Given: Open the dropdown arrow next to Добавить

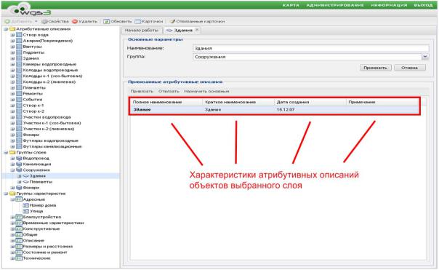Looking at the screenshot, I should click(36, 21).
